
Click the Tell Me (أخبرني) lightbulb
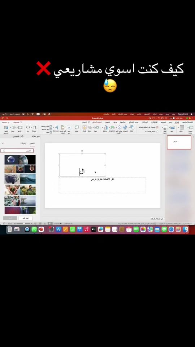[89, 122]
